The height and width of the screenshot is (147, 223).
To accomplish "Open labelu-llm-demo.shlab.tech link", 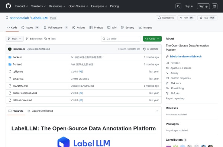I will (186, 57).
